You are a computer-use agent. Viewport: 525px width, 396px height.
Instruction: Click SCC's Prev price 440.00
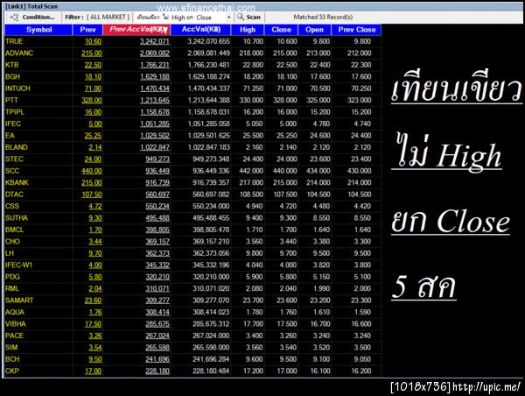pos(92,171)
